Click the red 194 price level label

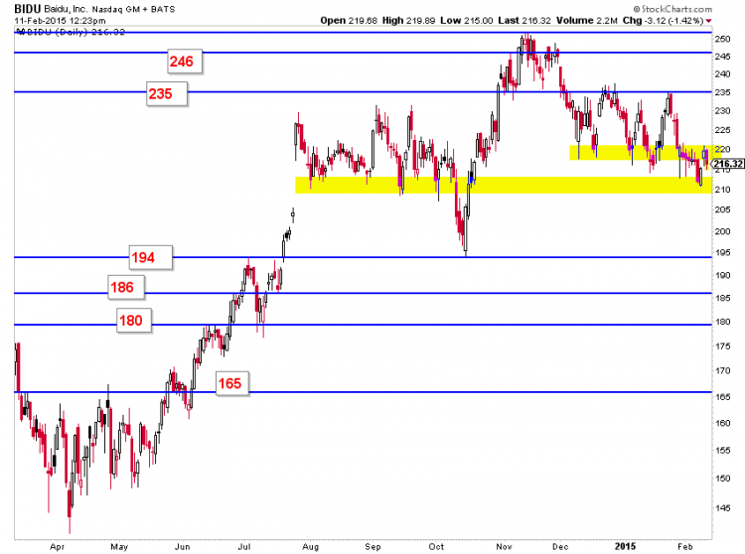151,258
